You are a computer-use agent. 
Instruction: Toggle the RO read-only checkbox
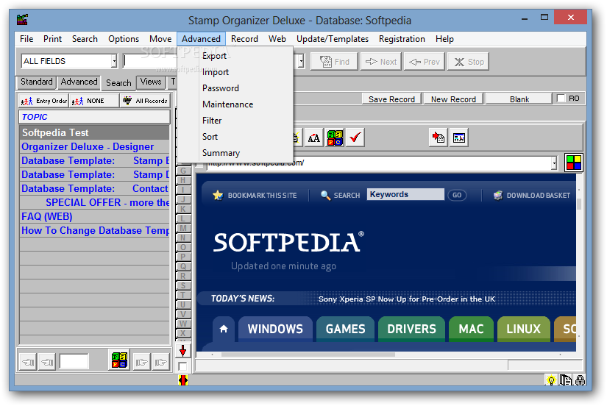coord(561,99)
